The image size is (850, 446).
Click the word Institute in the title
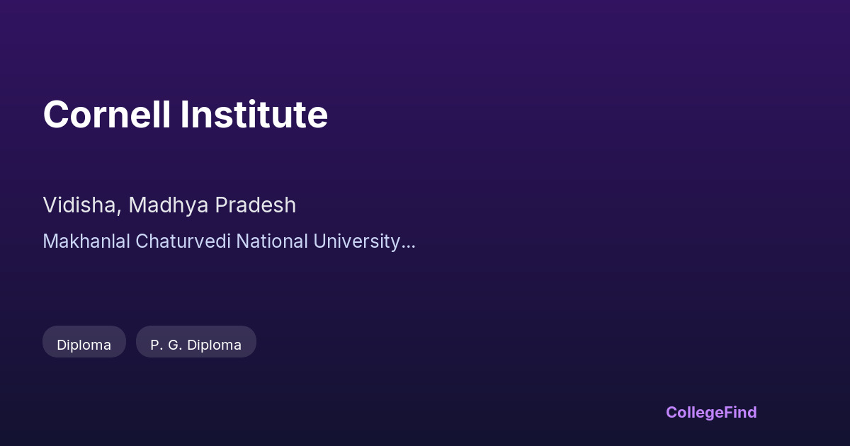tap(254, 115)
